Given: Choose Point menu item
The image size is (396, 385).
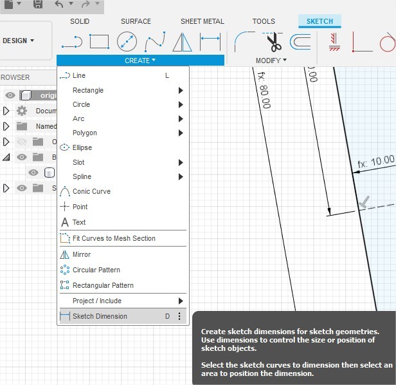Looking at the screenshot, I should [x=123, y=207].
